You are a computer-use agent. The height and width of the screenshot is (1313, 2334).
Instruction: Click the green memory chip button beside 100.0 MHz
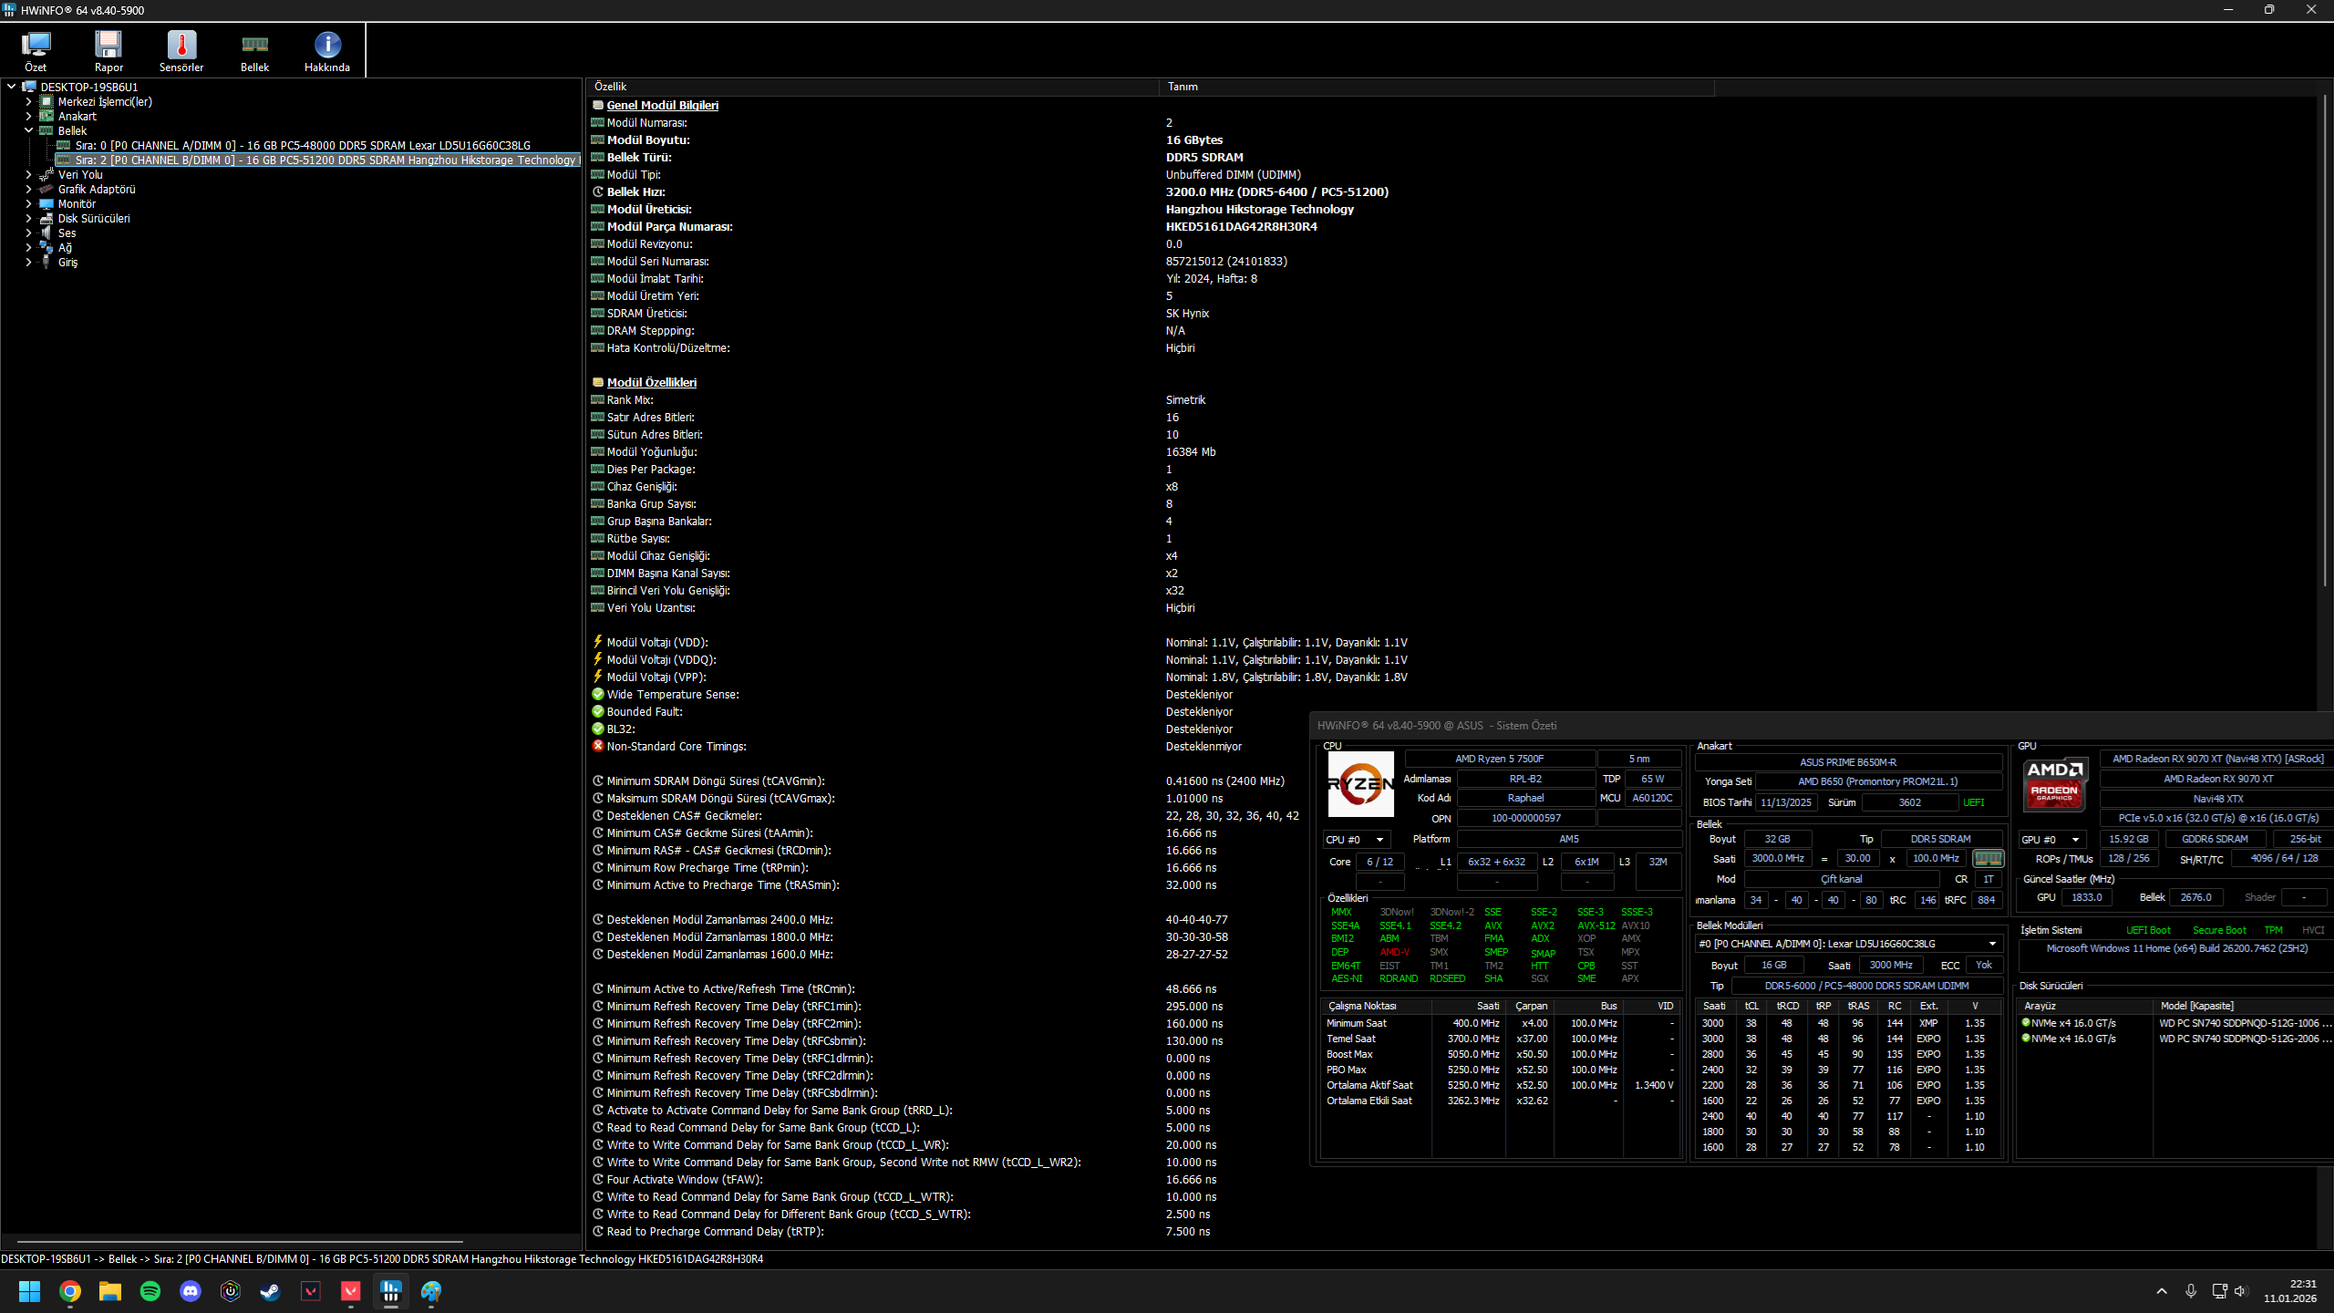pos(1988,858)
